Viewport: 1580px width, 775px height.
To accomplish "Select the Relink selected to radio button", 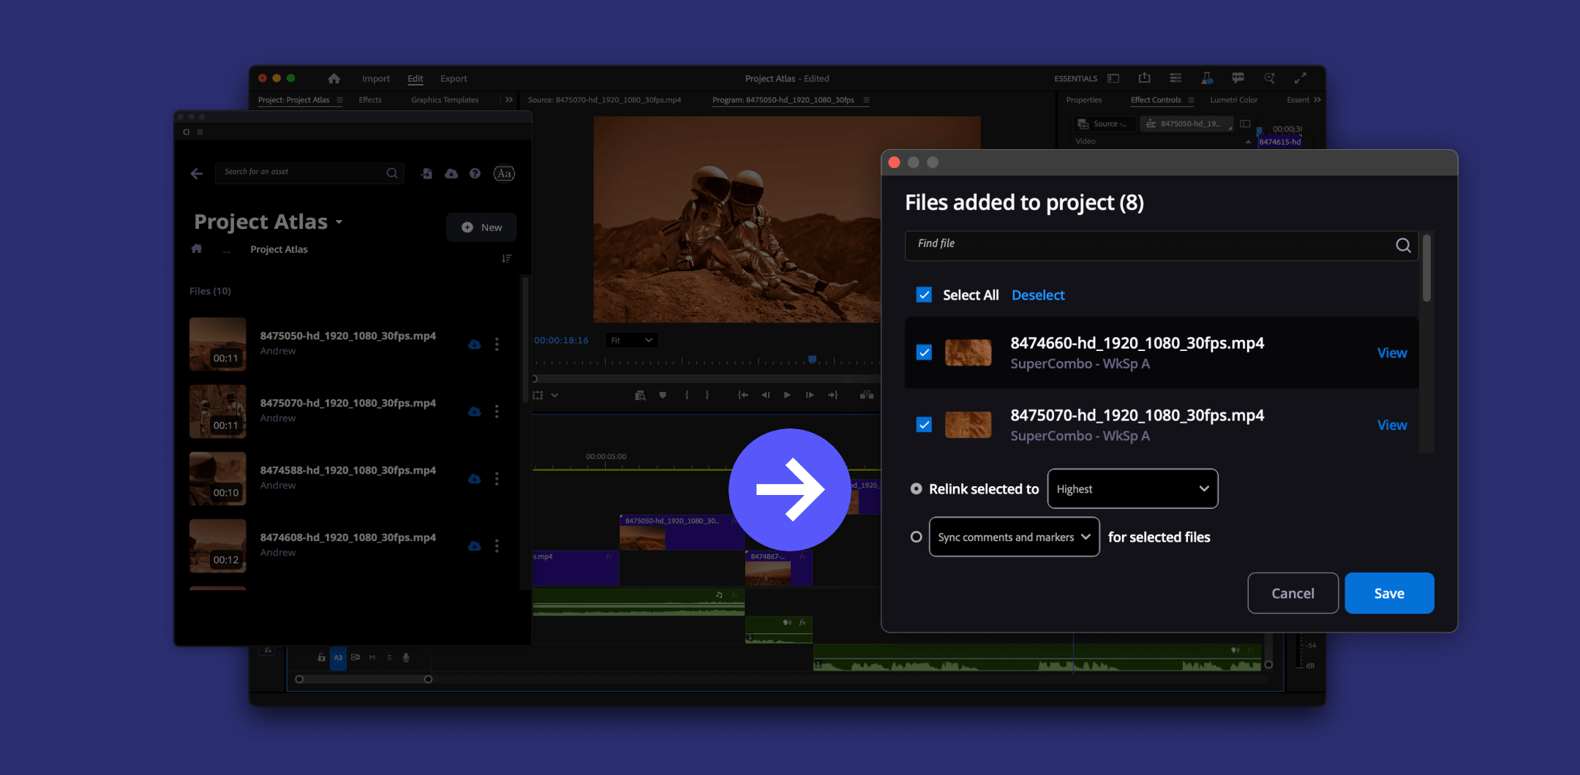I will [916, 488].
